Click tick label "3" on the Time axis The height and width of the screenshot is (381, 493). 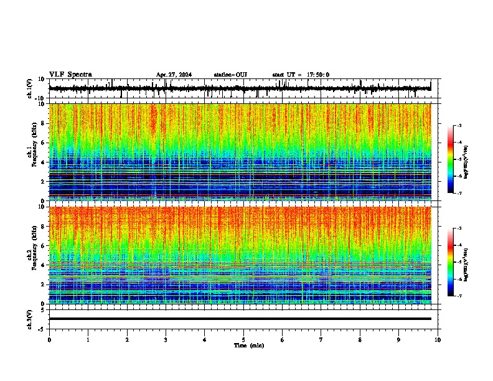166,340
